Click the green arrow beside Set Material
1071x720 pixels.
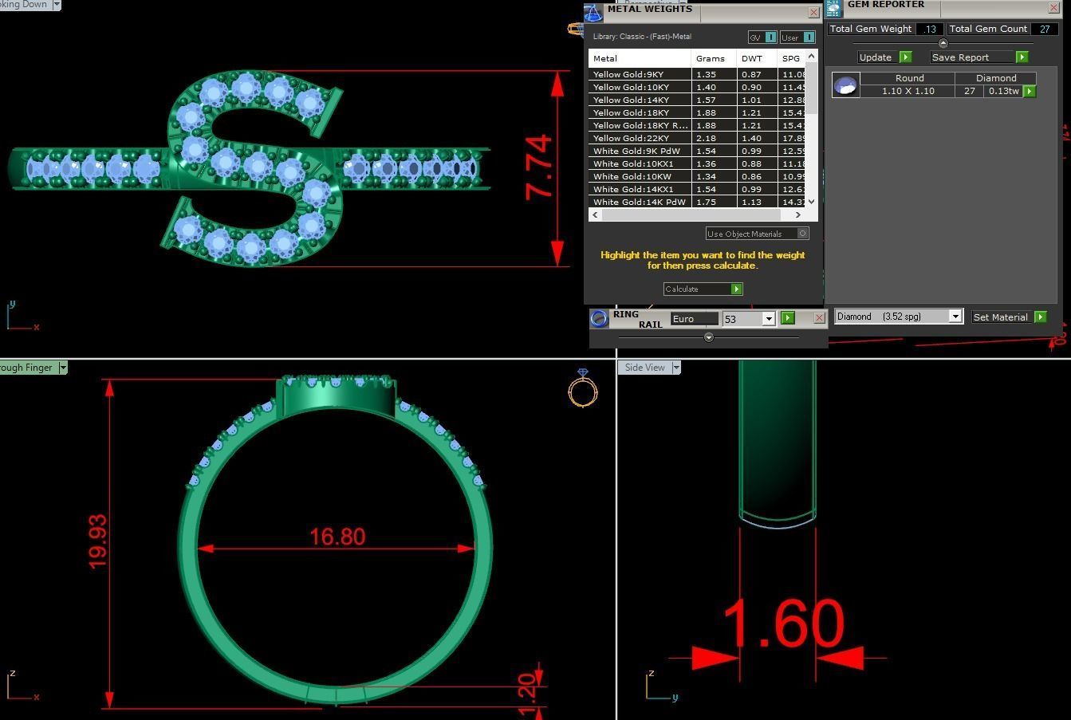tap(1040, 317)
